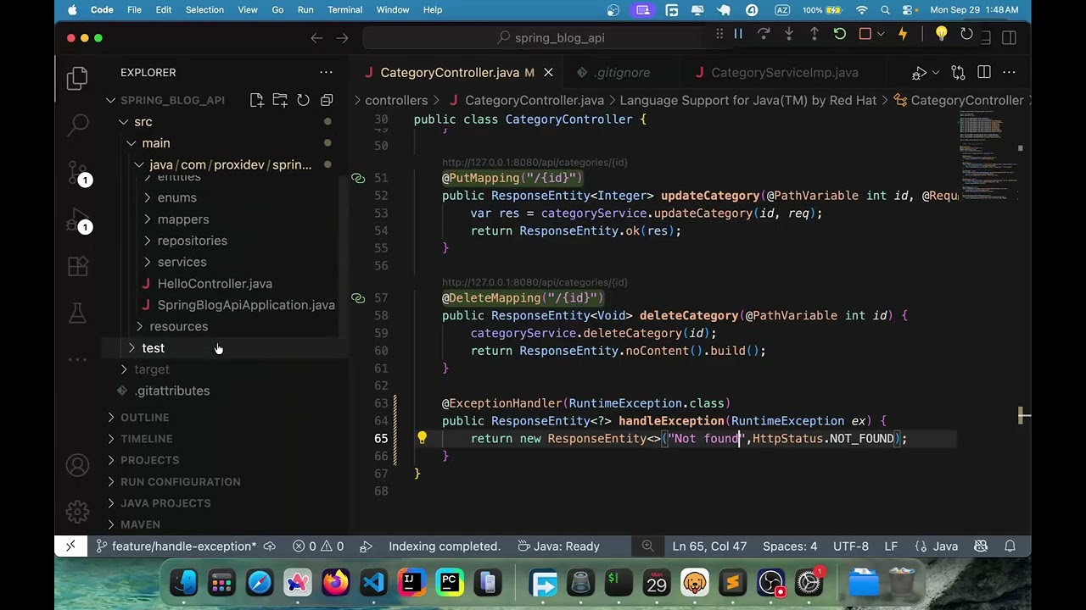Open the Search view in activity bar
Screen dimensions: 1086x610
click(x=78, y=125)
